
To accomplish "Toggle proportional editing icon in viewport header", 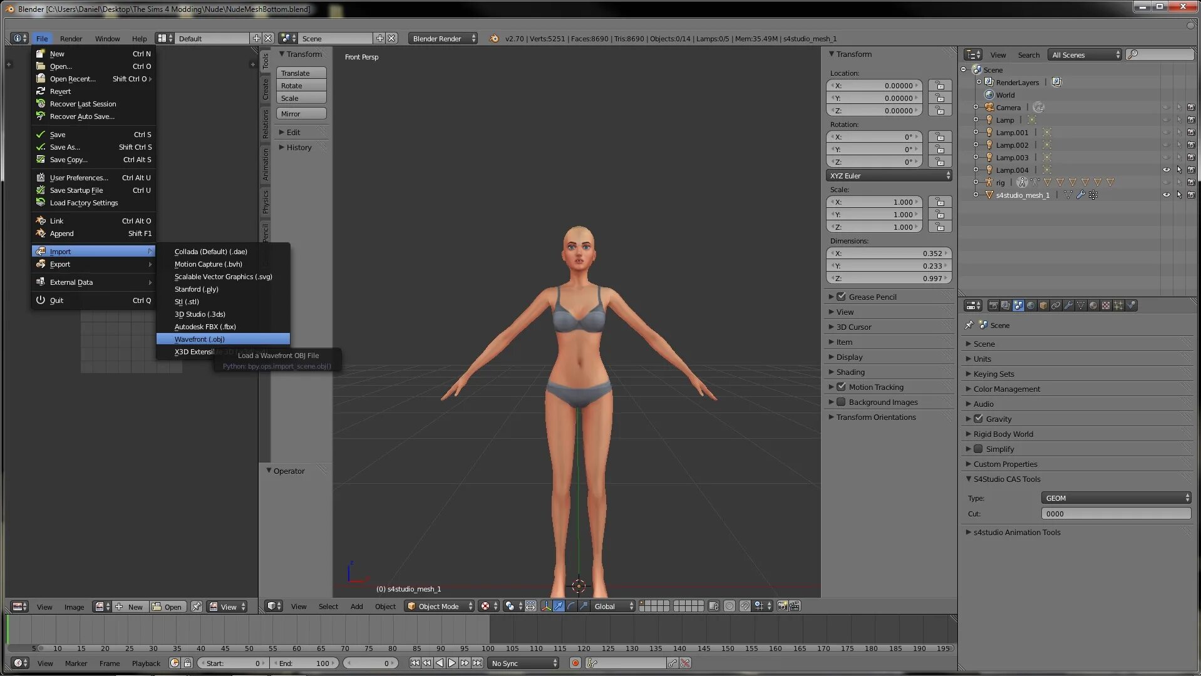I will (x=729, y=606).
